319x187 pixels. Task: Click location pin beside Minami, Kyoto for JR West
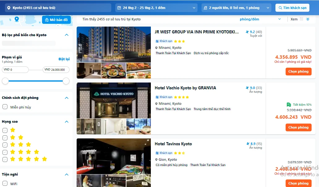point(156,48)
